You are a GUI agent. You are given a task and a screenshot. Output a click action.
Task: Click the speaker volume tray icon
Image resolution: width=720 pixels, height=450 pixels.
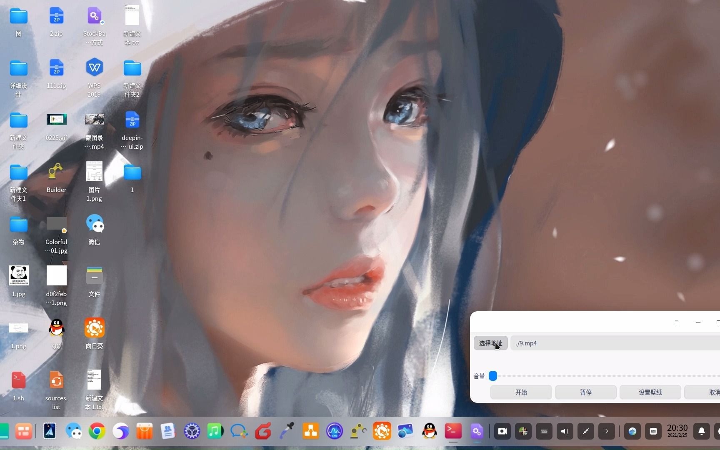coord(565,431)
